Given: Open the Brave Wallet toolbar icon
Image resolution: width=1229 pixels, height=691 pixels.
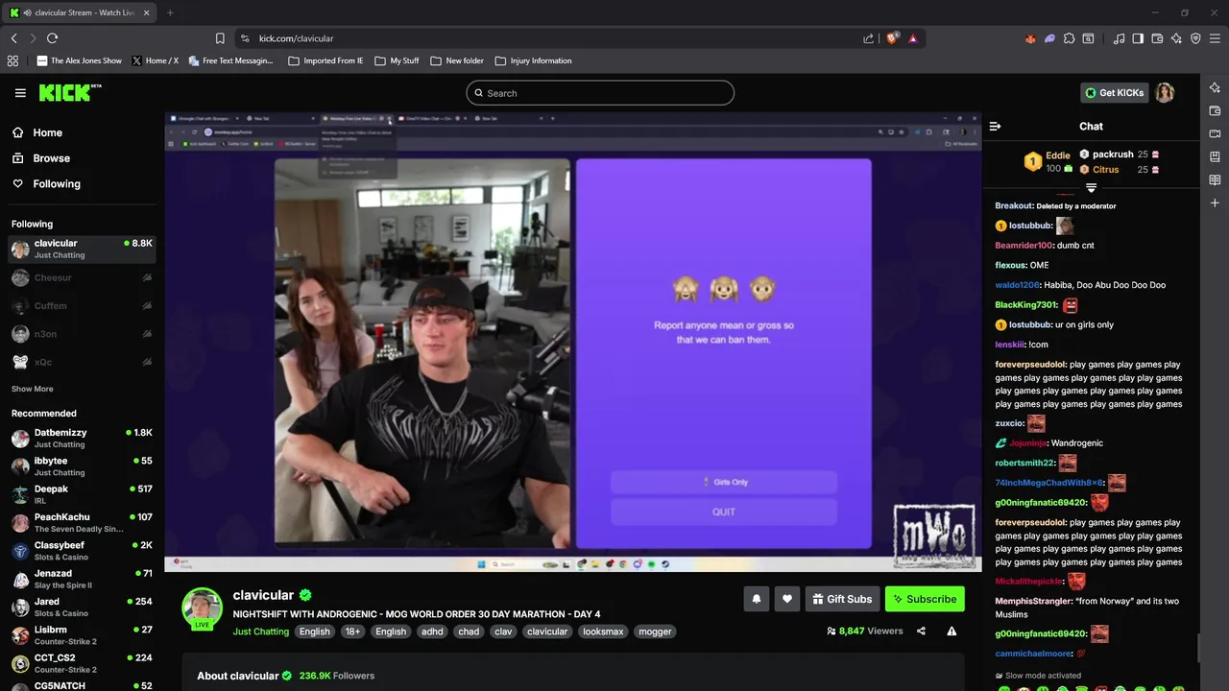Looking at the screenshot, I should coord(1157,38).
